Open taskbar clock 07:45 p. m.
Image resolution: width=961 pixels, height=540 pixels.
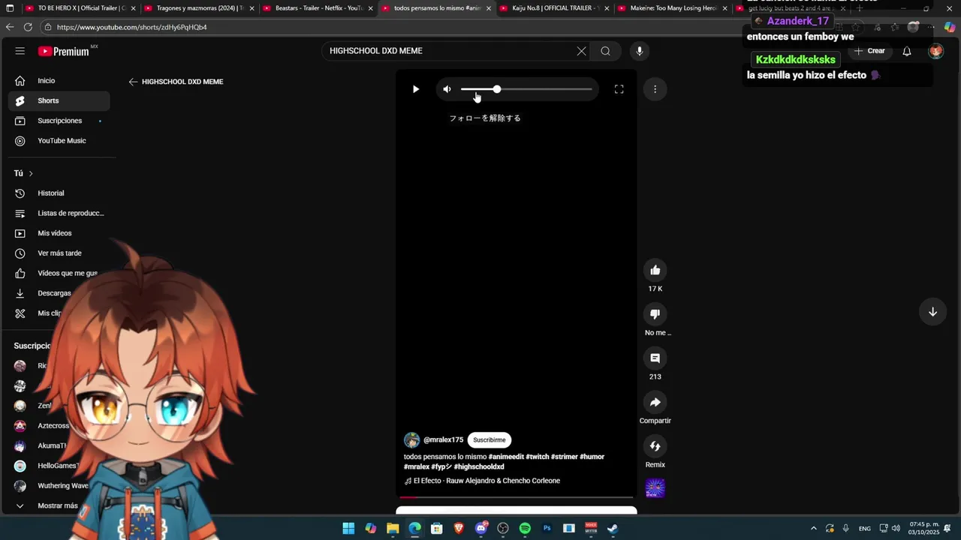point(924,529)
